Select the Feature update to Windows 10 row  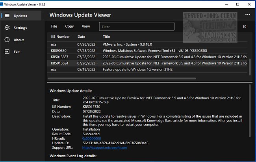[x=147, y=70]
